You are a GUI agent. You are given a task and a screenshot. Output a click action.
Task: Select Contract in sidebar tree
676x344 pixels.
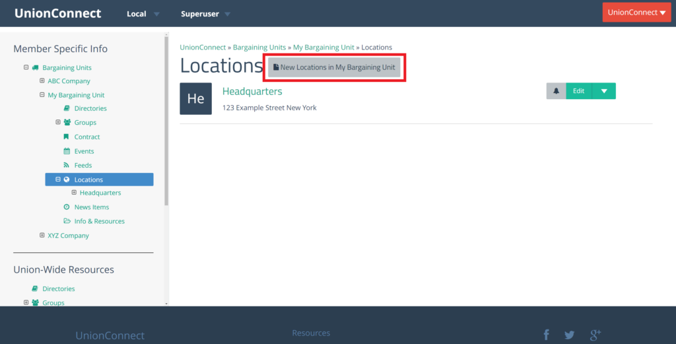86,137
